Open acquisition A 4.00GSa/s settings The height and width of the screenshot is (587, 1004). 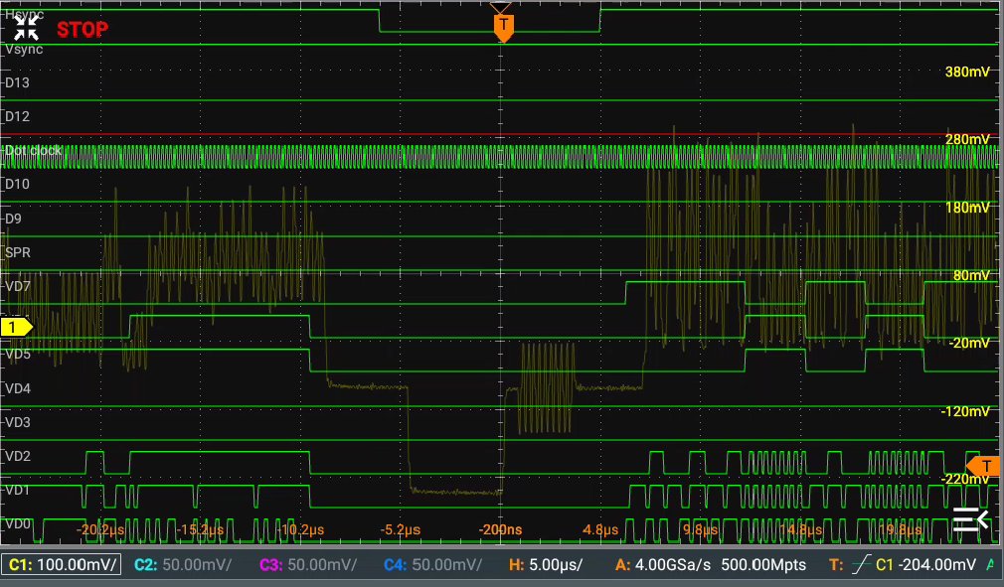coord(663,564)
